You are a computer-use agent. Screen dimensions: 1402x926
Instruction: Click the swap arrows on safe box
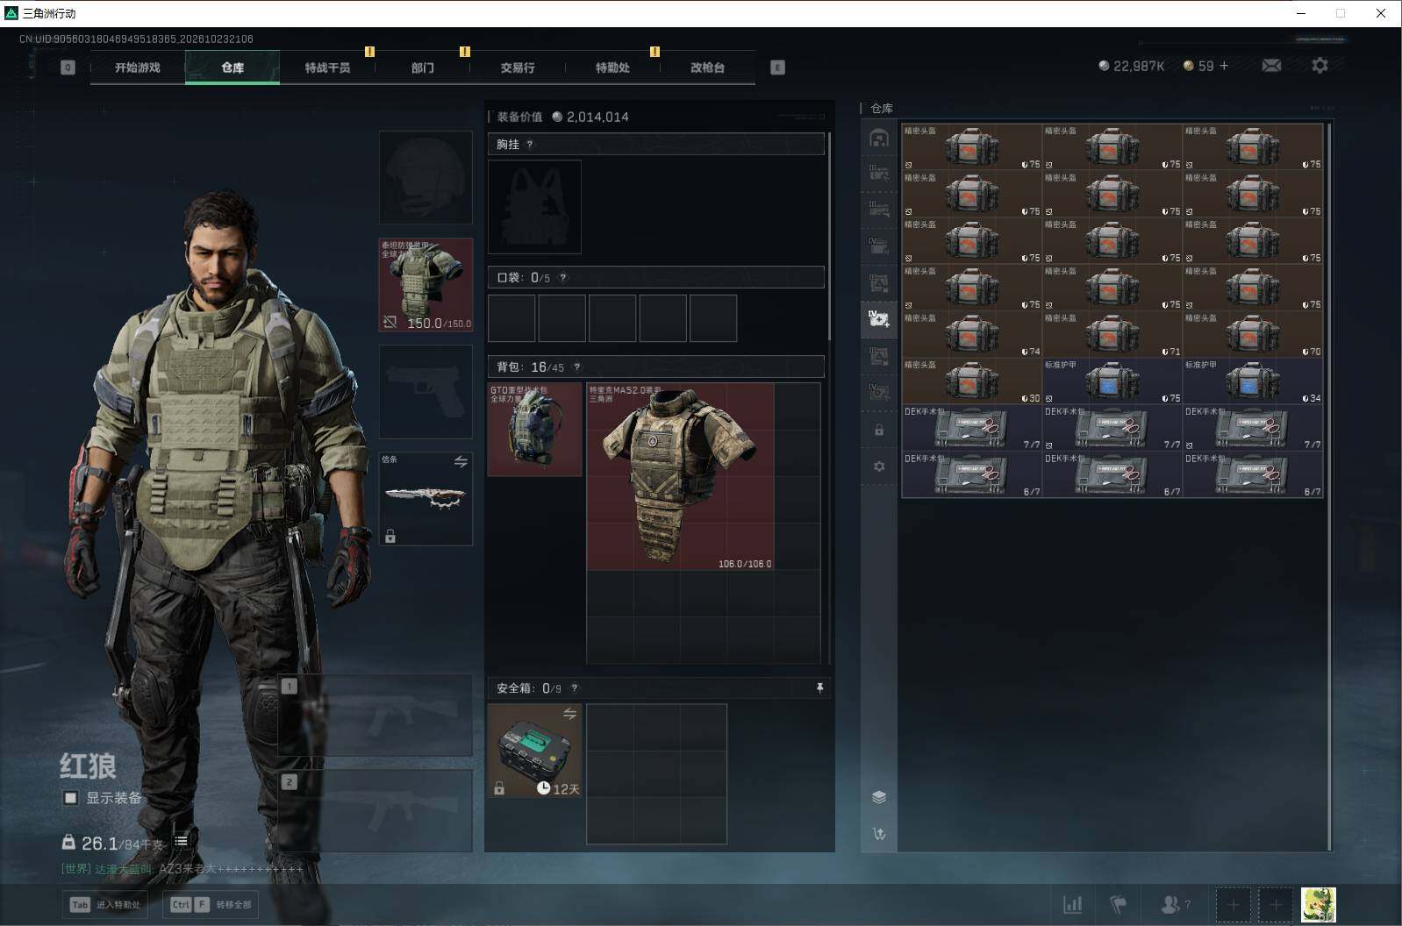click(x=569, y=714)
